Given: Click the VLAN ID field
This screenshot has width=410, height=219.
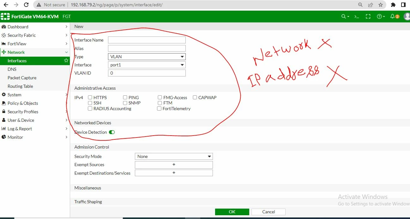Looking at the screenshot, I should coord(147,73).
